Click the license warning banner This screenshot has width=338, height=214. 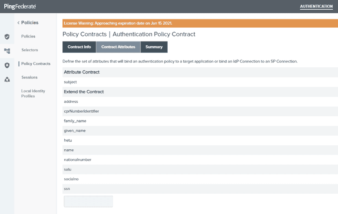point(198,23)
